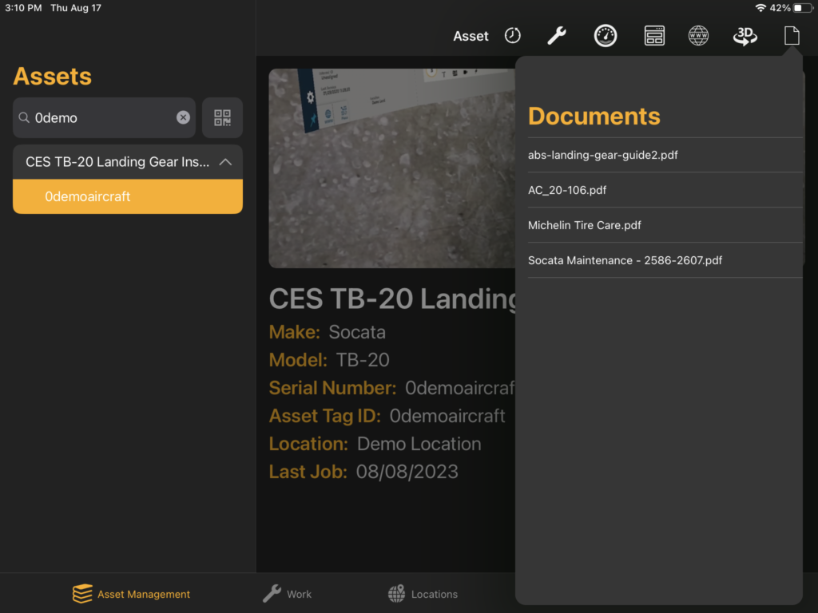Switch to the Work tab
The height and width of the screenshot is (613, 818).
(287, 594)
